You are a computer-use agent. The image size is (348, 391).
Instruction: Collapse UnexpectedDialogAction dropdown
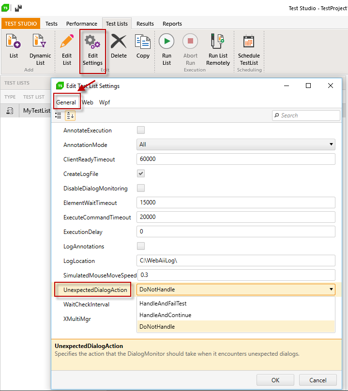point(331,289)
